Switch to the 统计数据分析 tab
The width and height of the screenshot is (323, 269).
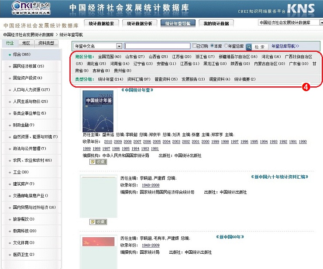(140, 24)
